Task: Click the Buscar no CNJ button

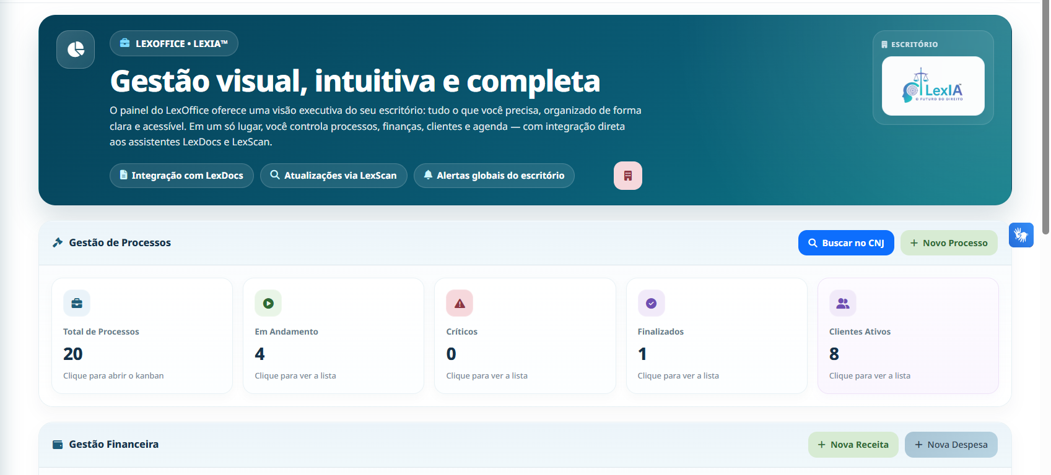Action: 846,243
